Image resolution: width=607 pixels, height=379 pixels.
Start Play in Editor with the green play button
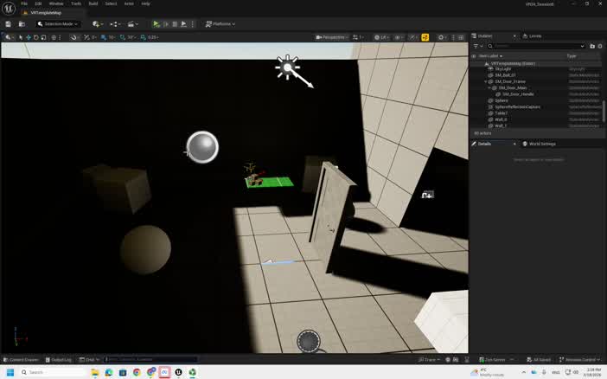pos(156,24)
